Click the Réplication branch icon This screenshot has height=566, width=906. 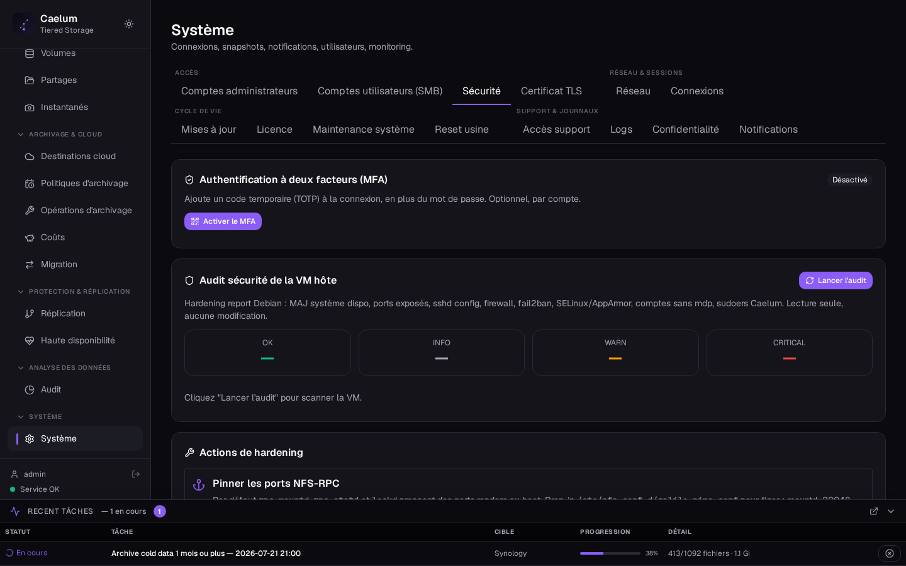pos(30,314)
